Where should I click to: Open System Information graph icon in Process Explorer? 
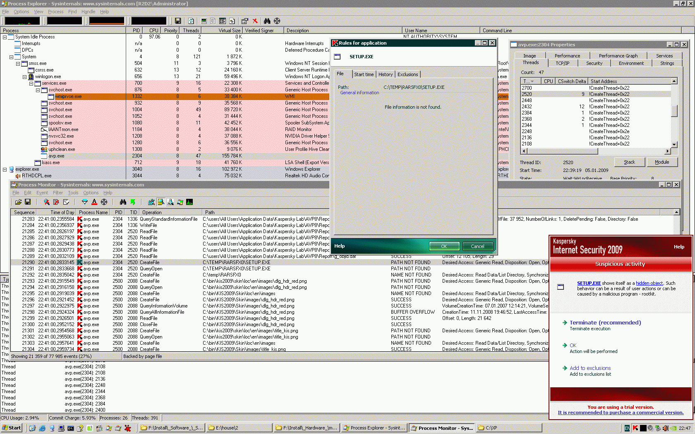click(204, 21)
